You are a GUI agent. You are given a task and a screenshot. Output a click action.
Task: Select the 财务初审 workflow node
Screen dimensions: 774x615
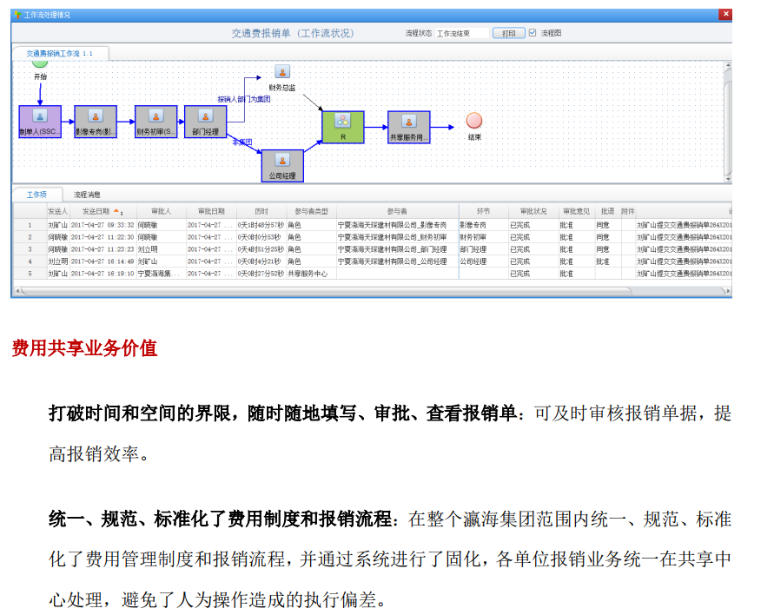point(155,122)
